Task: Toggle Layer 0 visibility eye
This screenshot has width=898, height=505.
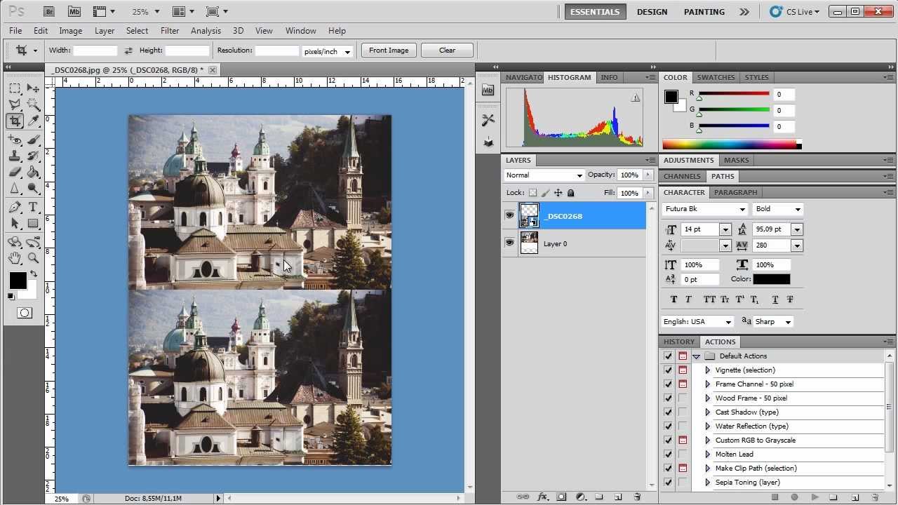Action: (509, 243)
